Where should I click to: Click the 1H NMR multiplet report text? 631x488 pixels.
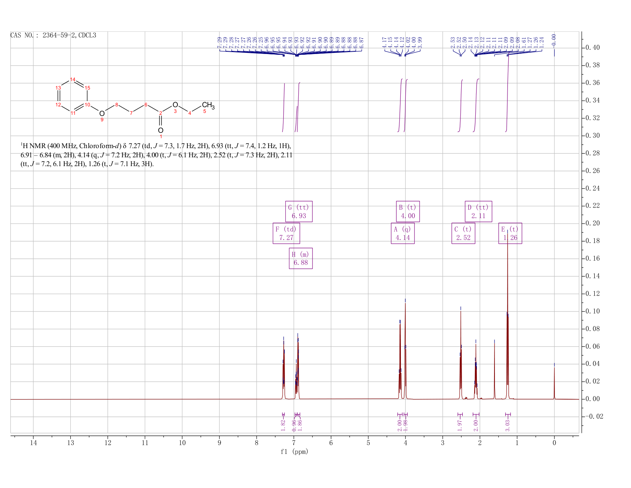point(157,155)
